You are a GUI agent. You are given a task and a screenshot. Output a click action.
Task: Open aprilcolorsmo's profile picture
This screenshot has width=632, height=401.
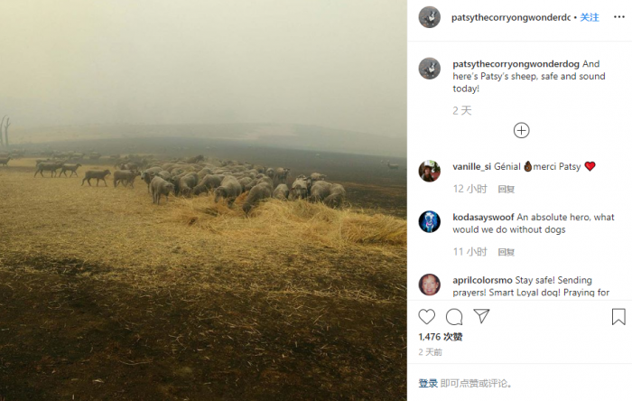(429, 284)
